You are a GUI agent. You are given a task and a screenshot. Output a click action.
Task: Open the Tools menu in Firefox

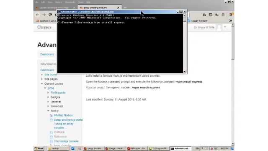pyautogui.click(x=81, y=2)
